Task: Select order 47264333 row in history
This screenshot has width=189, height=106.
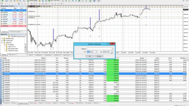Action: click(94, 100)
